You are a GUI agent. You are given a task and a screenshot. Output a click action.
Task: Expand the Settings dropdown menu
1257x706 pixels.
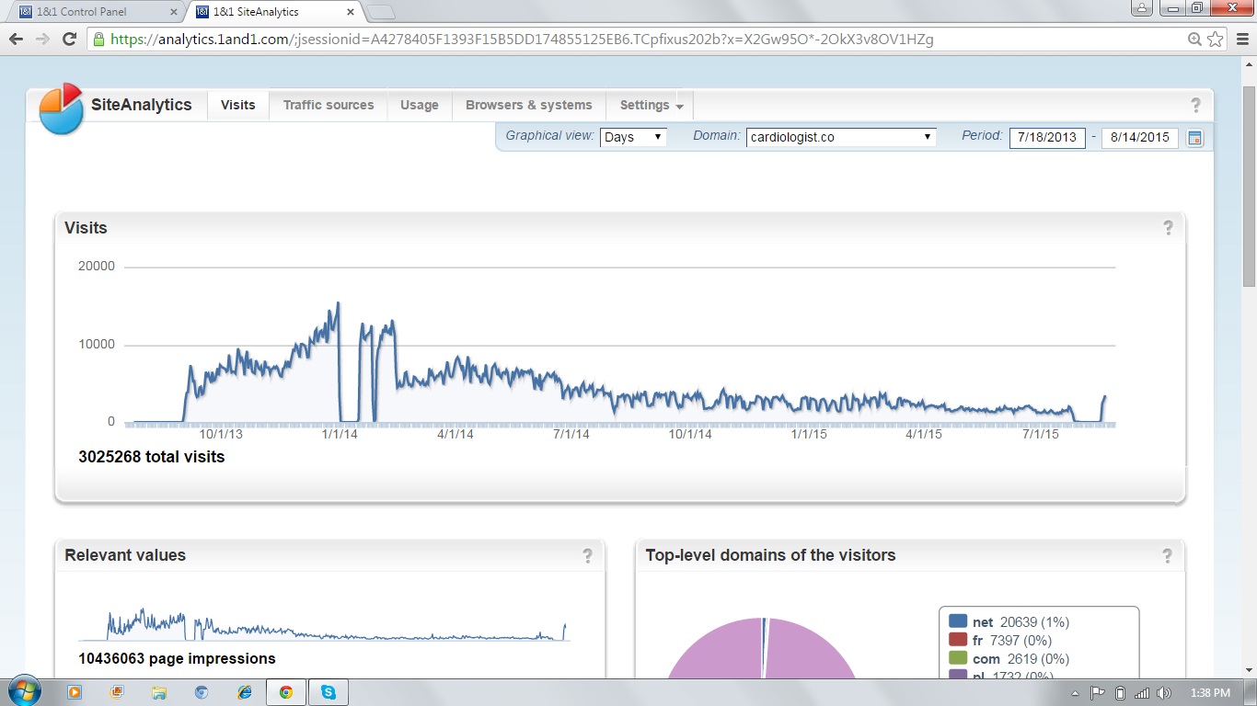click(652, 105)
